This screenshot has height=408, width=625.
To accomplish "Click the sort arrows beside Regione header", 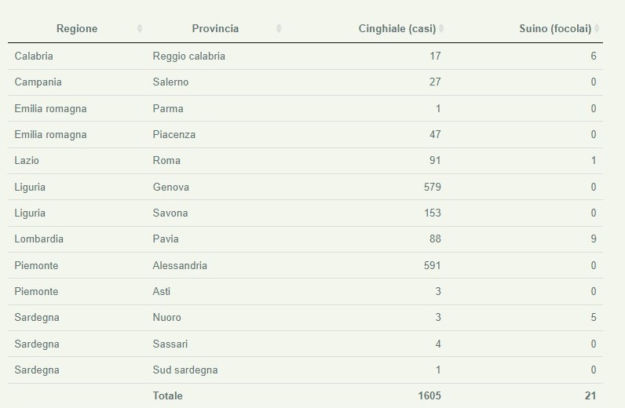I will coord(140,29).
